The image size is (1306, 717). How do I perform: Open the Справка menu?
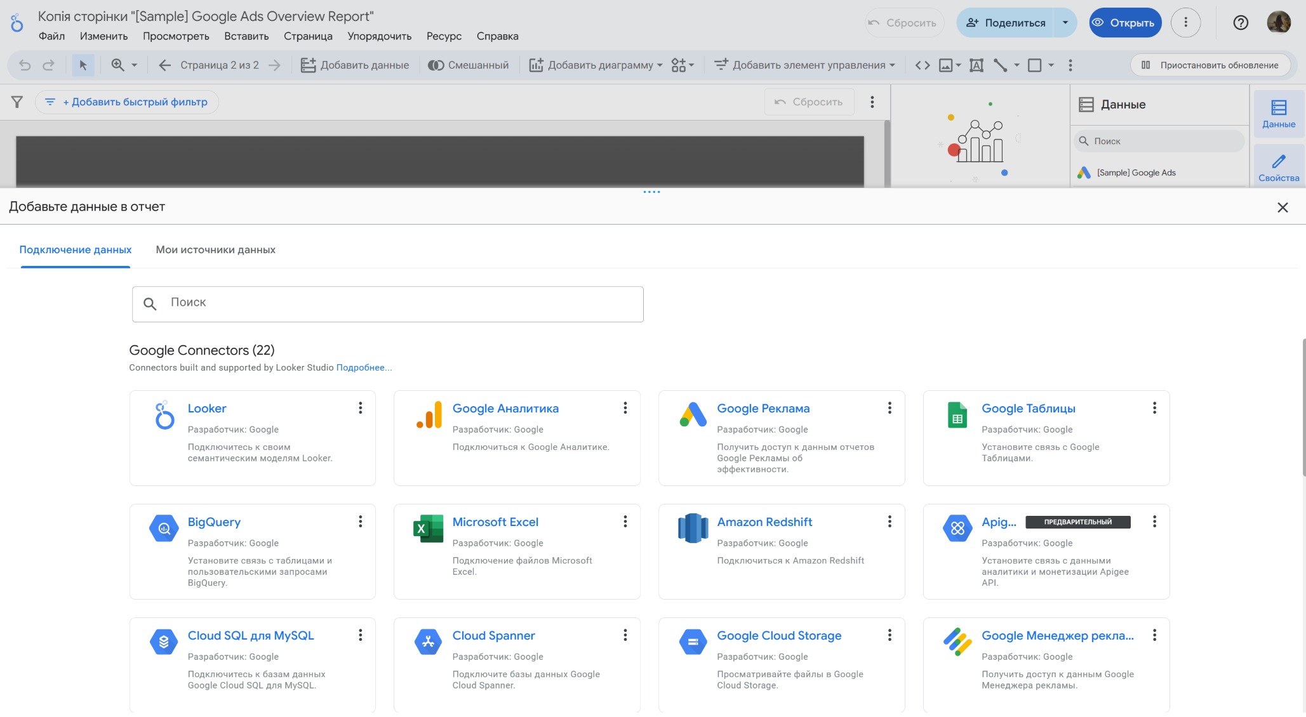pyautogui.click(x=497, y=36)
